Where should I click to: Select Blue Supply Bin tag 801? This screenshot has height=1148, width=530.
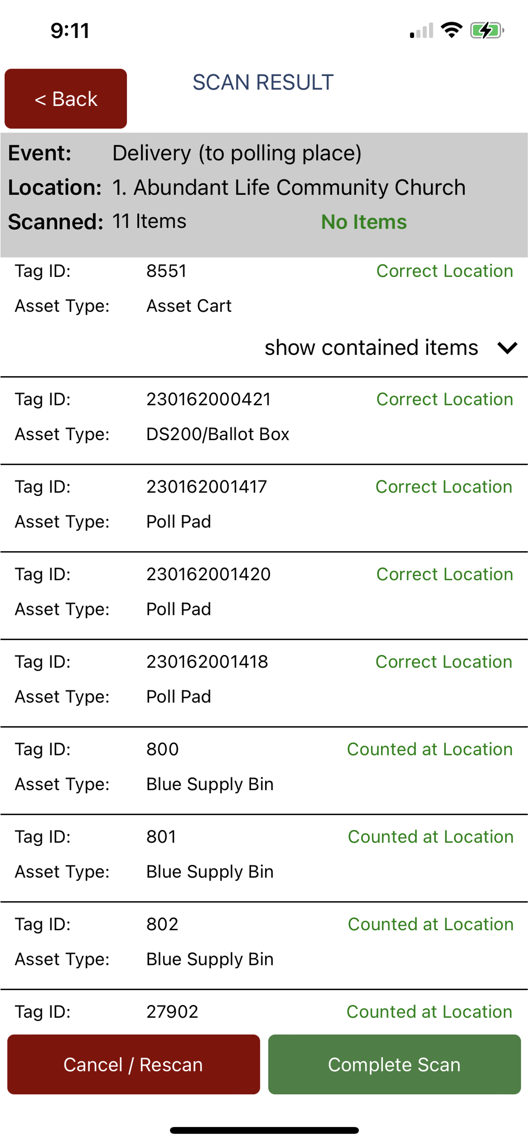click(x=264, y=858)
